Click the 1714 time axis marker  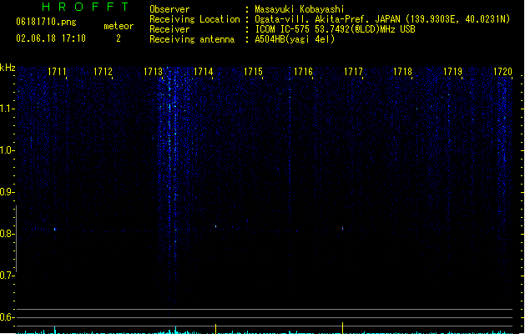[203, 72]
